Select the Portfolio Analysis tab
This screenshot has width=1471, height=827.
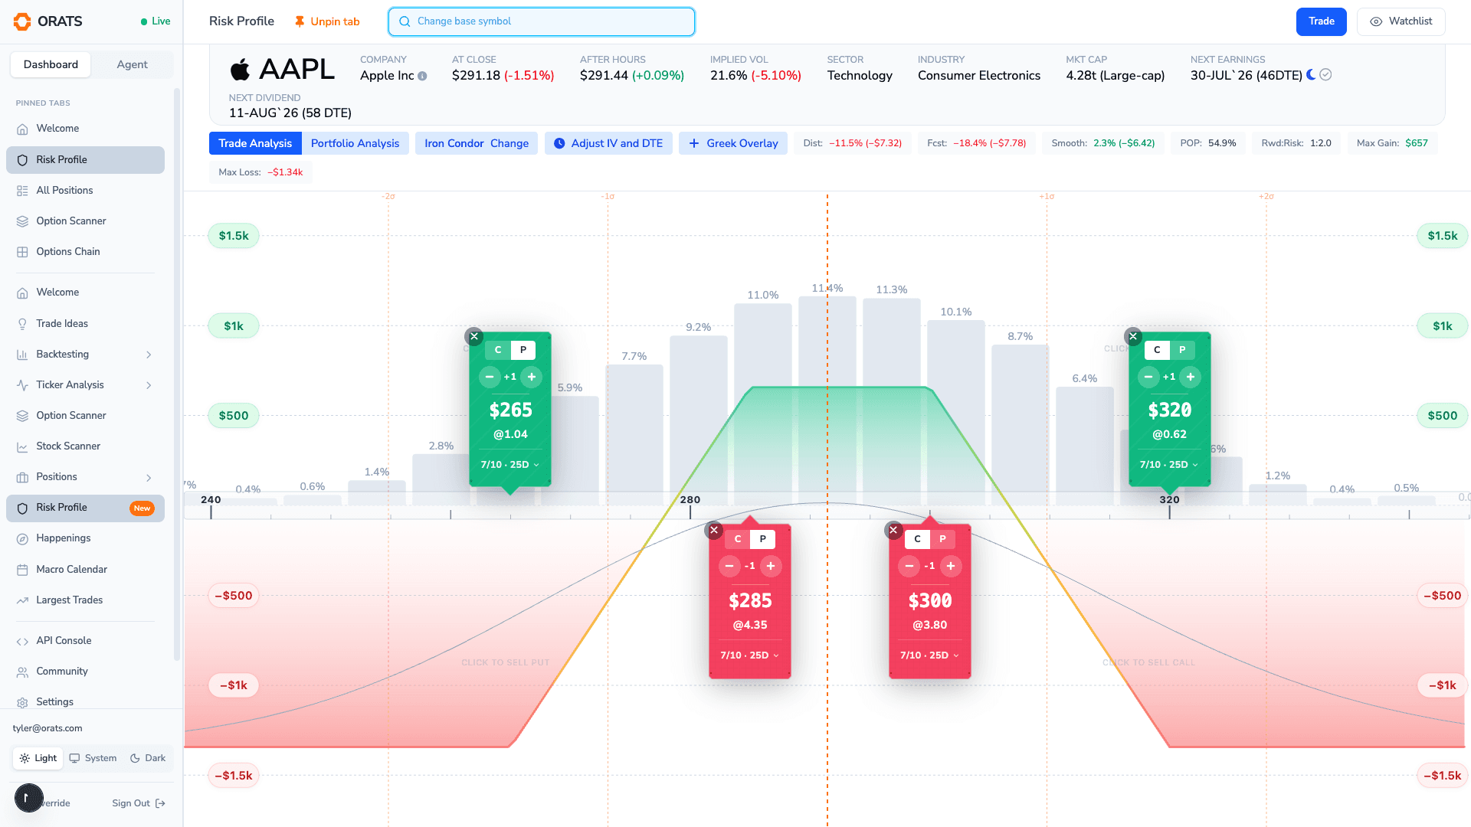[x=355, y=143]
